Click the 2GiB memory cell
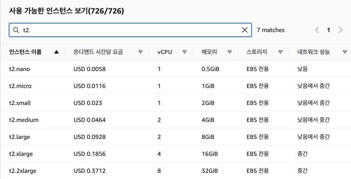Viewport: 351px width, 179px height. (208, 103)
